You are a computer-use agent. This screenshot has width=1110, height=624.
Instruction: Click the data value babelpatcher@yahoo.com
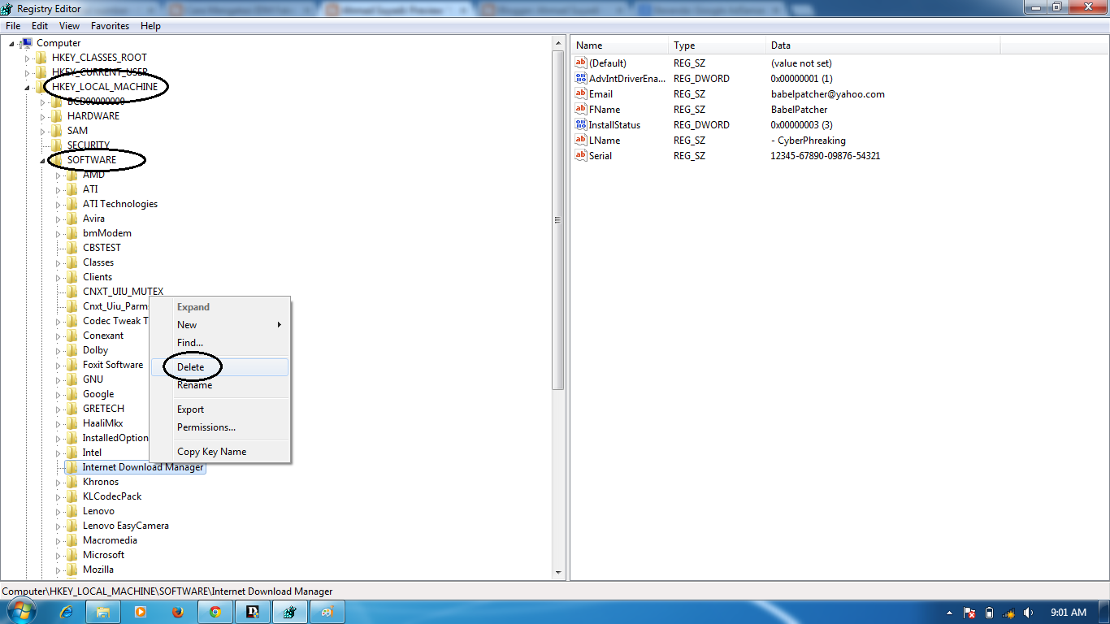[x=827, y=94]
